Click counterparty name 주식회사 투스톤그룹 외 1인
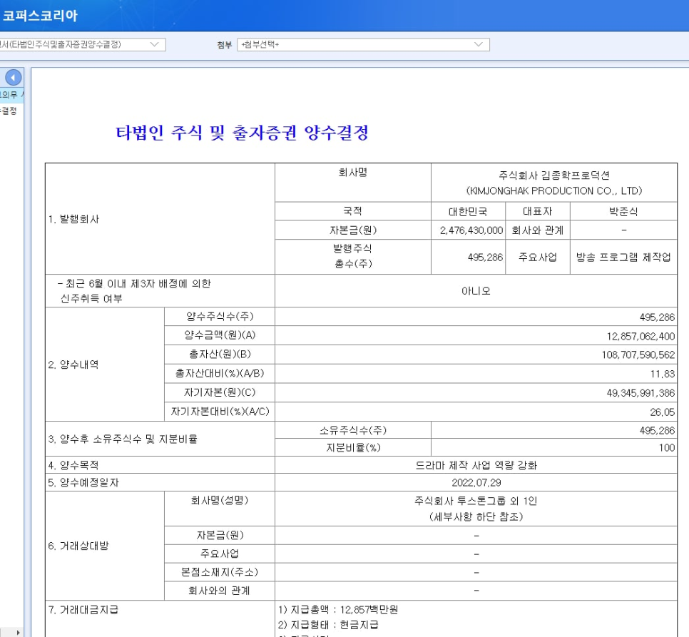This screenshot has height=637, width=689. (x=476, y=501)
